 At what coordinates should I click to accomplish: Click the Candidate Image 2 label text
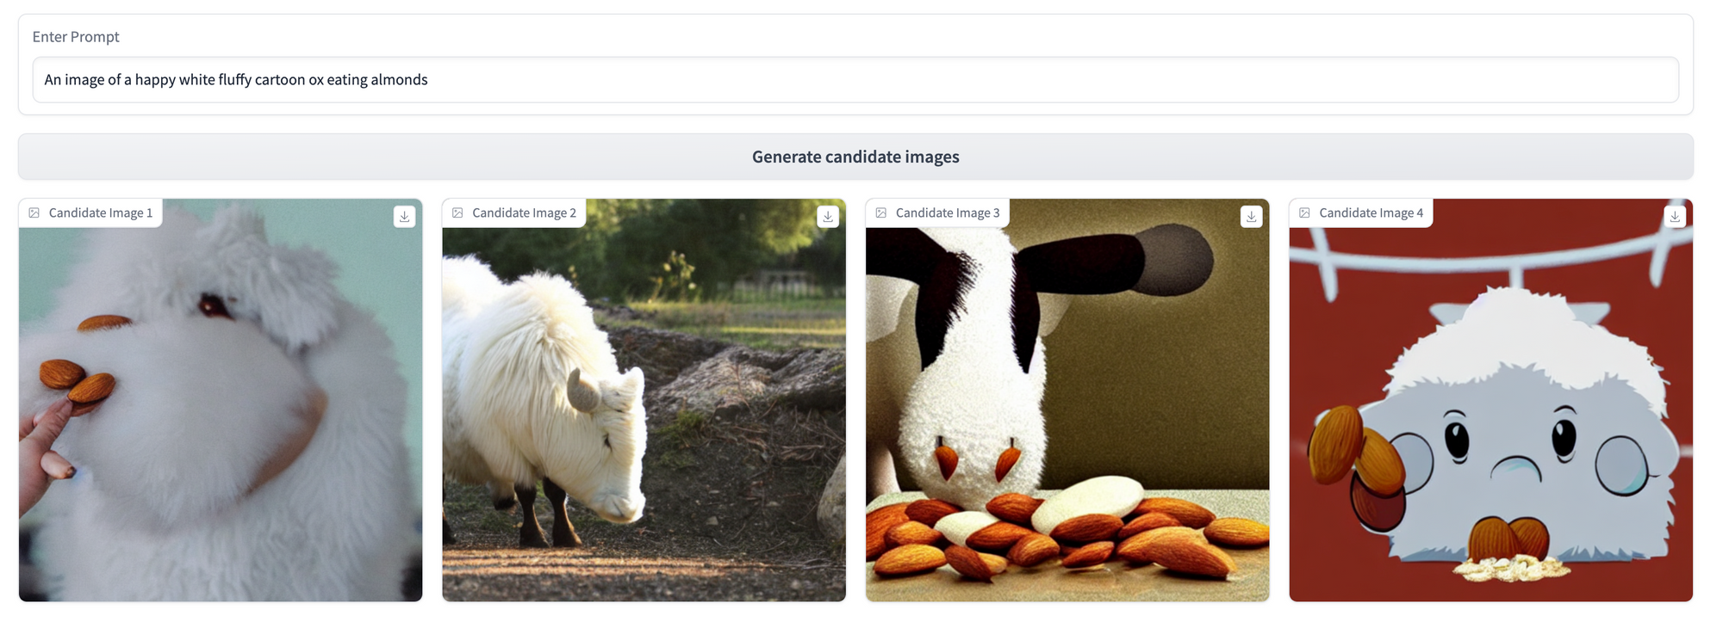[524, 212]
